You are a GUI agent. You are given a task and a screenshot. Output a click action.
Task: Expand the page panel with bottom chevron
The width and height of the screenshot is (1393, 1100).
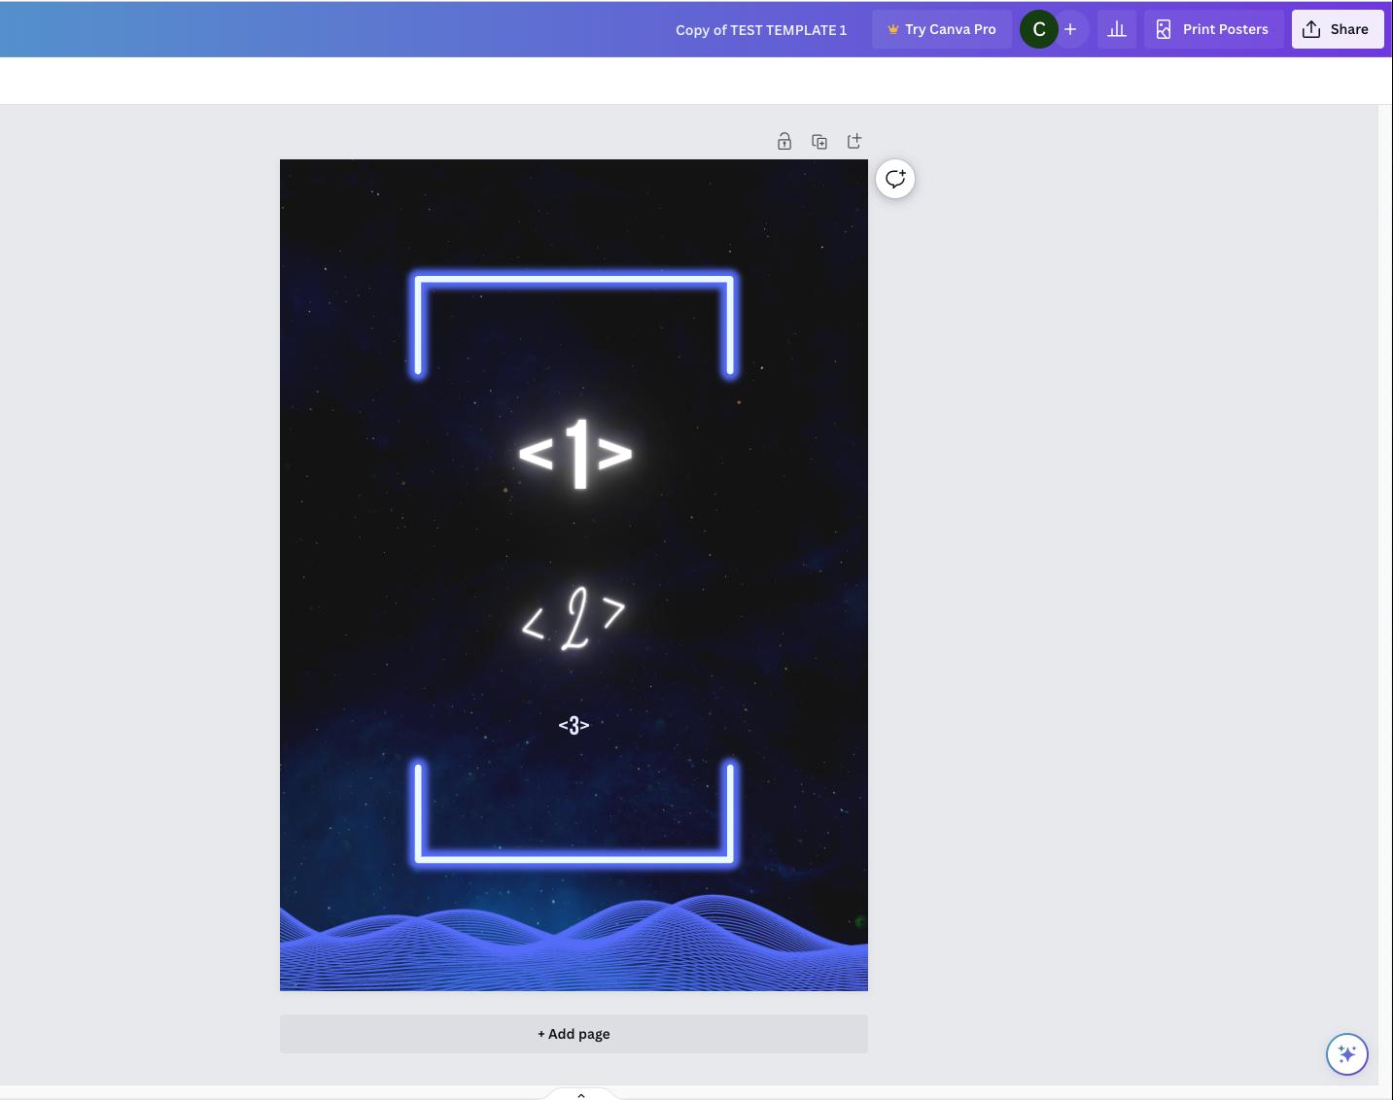click(581, 1094)
